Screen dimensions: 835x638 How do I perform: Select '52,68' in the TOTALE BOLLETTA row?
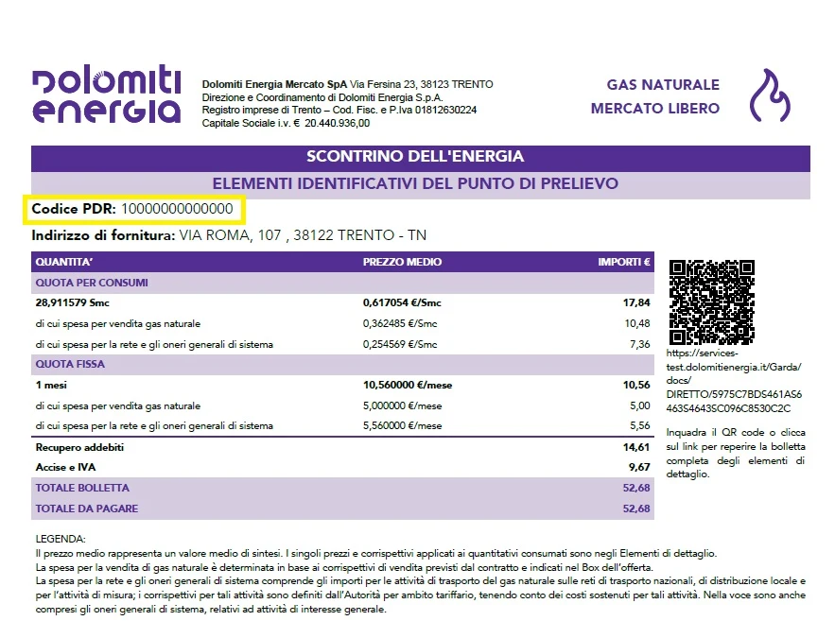click(636, 488)
